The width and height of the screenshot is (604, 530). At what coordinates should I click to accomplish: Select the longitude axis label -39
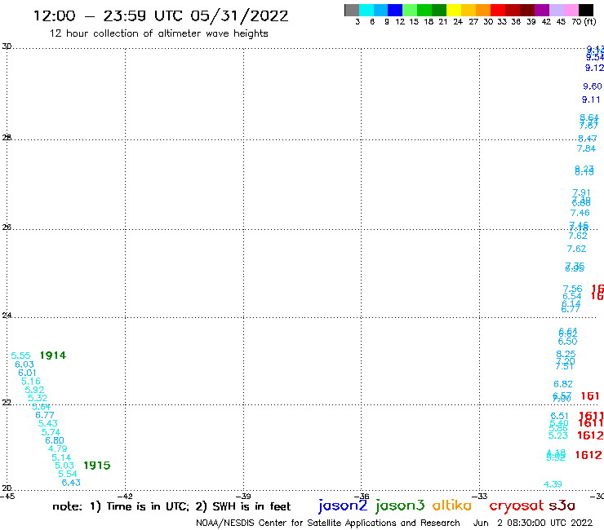[245, 496]
